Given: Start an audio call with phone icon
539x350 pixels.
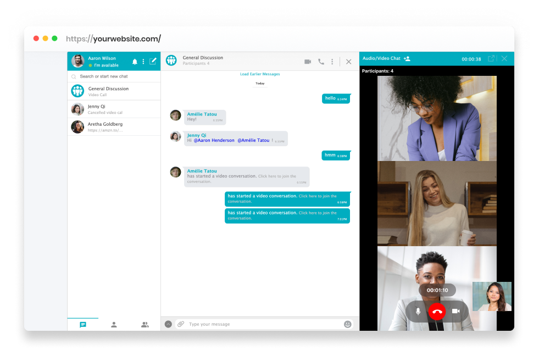Looking at the screenshot, I should (321, 62).
